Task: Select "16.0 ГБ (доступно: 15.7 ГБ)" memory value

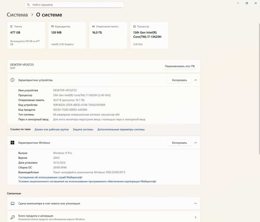Action: [x=69, y=100]
